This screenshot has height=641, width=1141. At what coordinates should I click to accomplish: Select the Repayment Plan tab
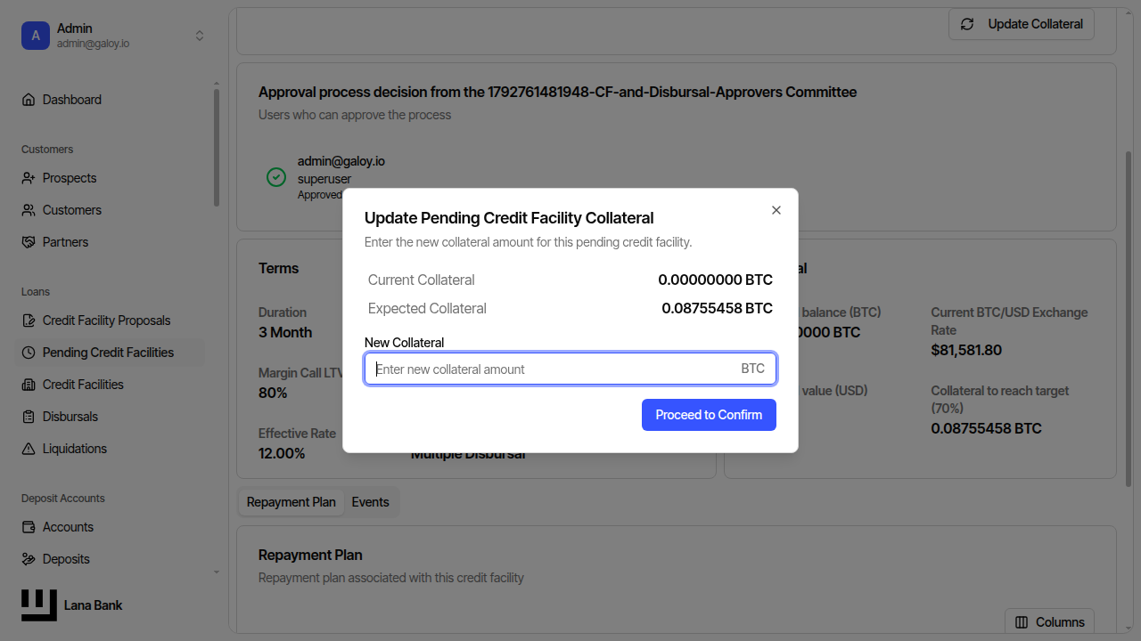pos(291,502)
